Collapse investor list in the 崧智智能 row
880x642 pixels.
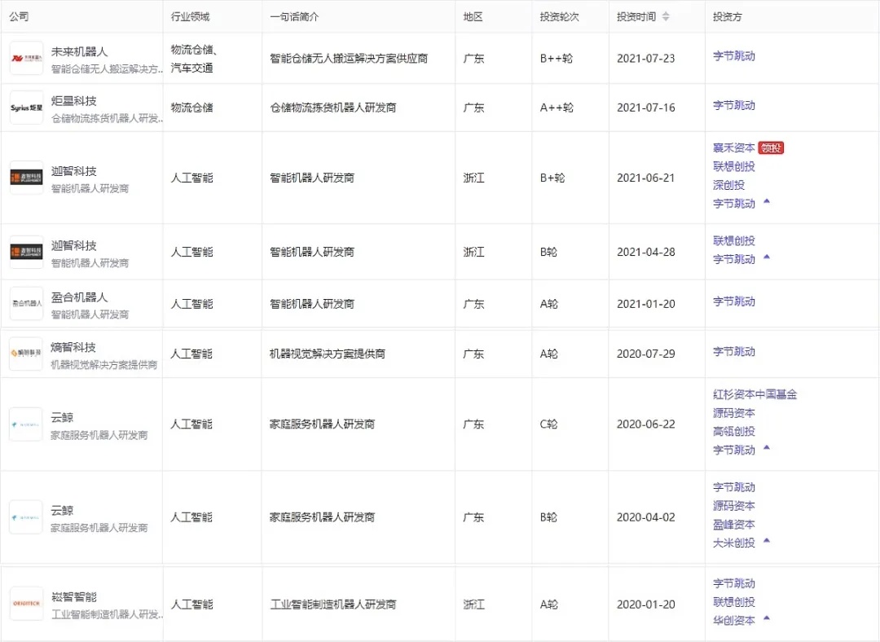point(767,618)
